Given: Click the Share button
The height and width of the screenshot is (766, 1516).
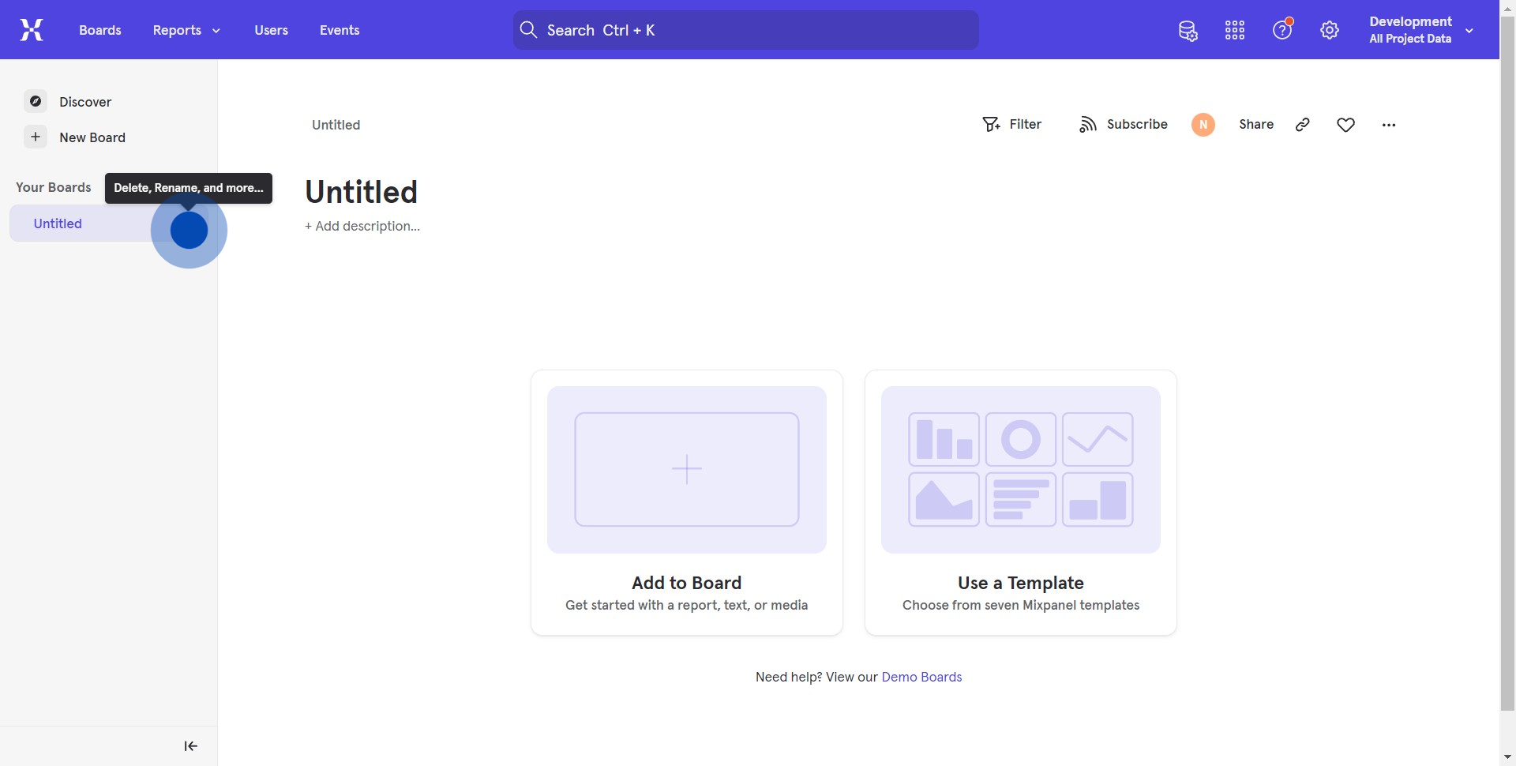Looking at the screenshot, I should click(x=1255, y=125).
